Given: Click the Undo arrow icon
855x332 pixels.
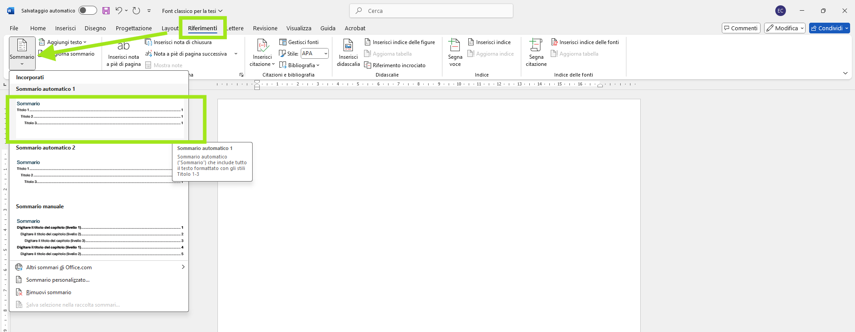Looking at the screenshot, I should (x=119, y=11).
